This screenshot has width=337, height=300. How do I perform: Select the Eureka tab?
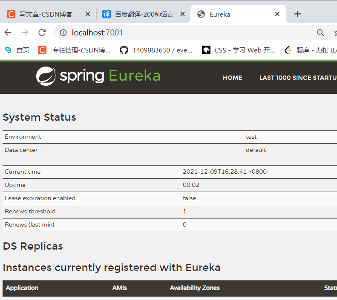coord(238,14)
